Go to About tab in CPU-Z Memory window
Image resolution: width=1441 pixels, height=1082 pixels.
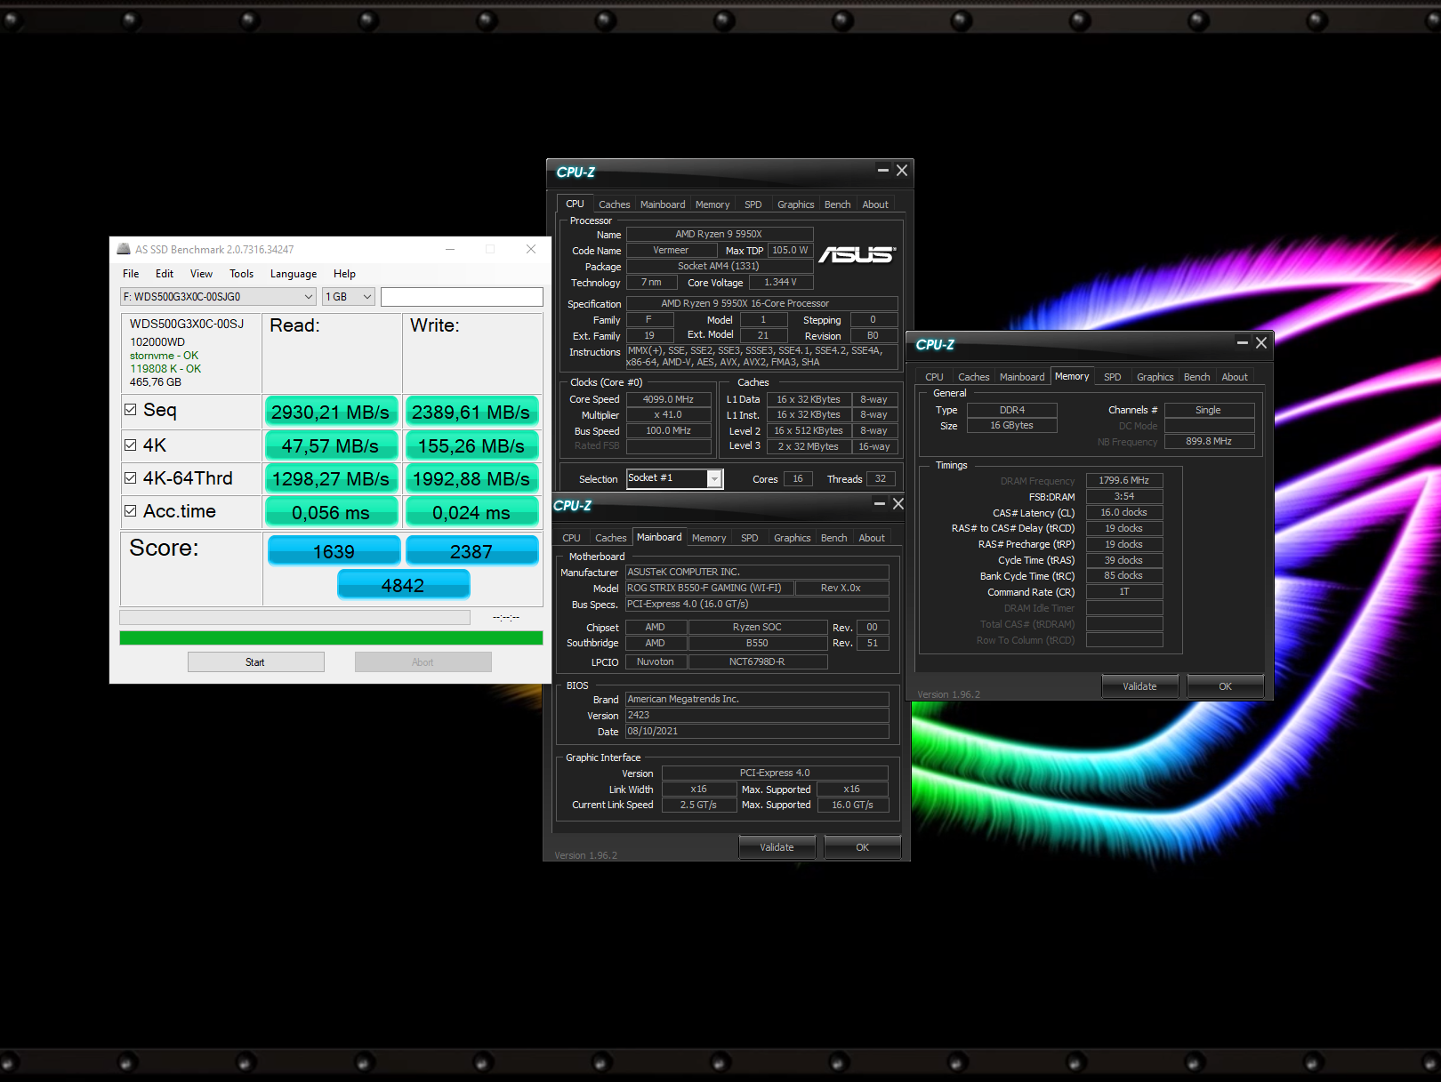point(1235,377)
